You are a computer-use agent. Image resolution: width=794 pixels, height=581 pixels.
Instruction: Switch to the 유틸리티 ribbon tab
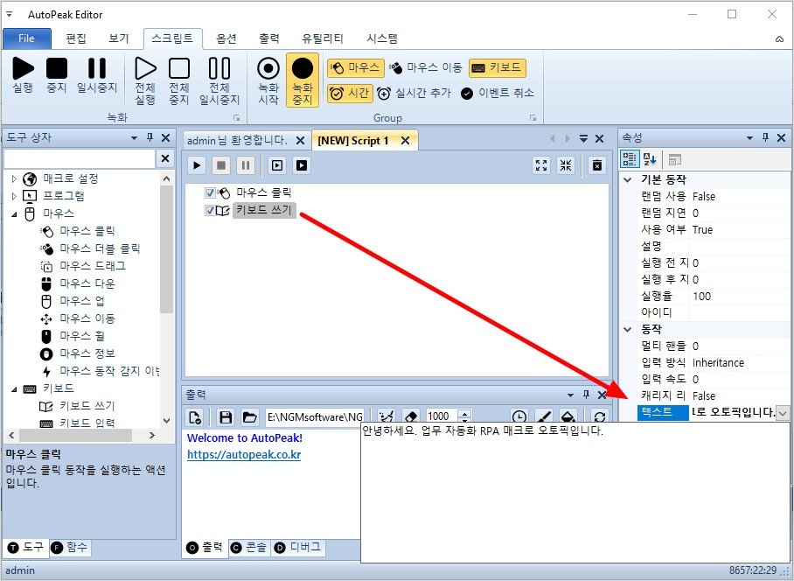(323, 38)
